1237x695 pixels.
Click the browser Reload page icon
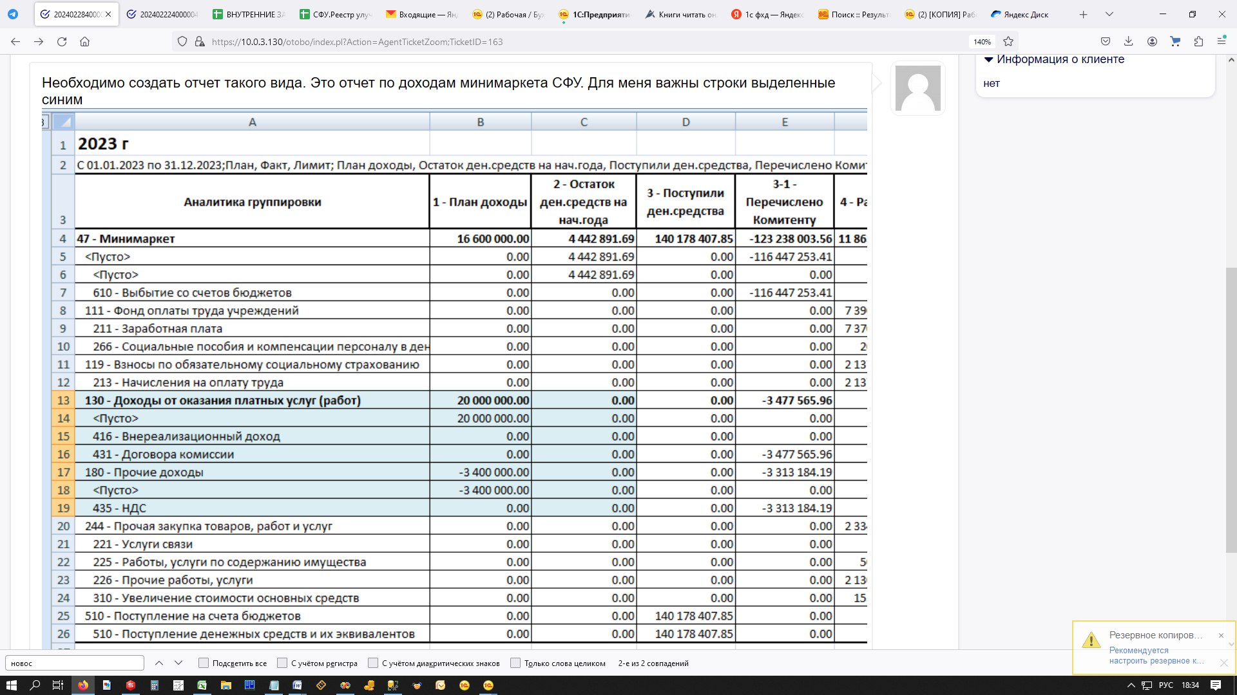62,42
